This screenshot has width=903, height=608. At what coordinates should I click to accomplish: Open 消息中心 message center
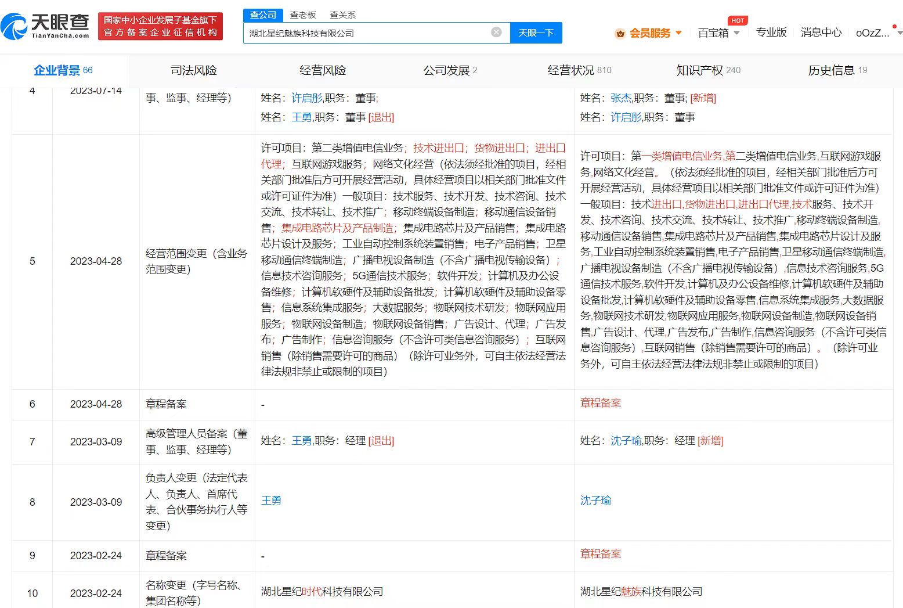(821, 33)
